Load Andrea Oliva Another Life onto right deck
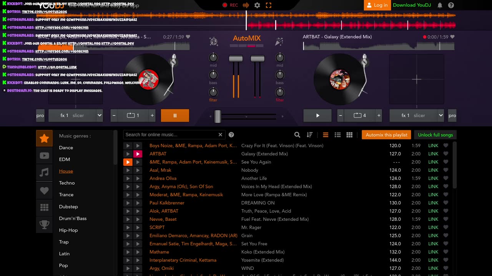 pos(137,178)
